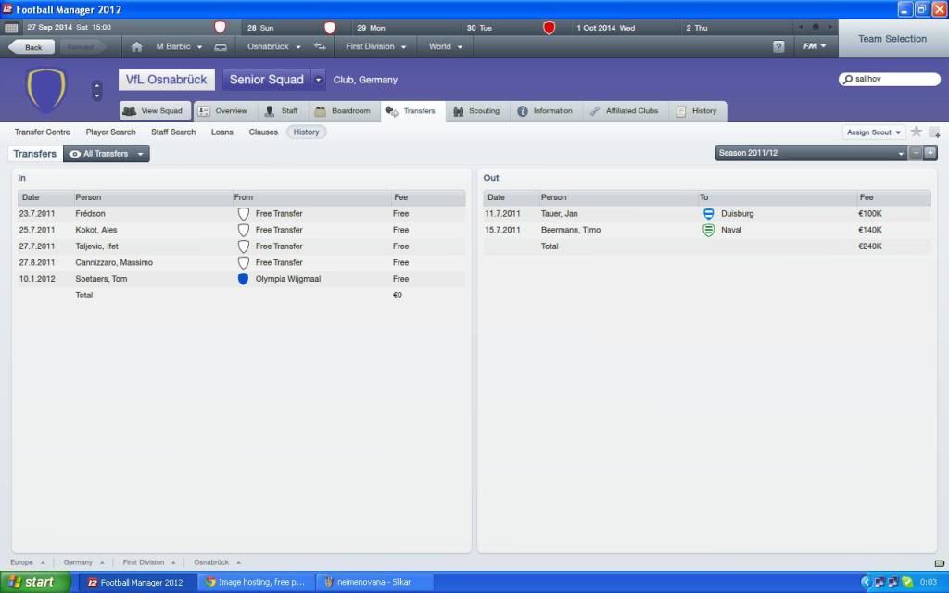This screenshot has height=593, width=949.
Task: Click the transfer arrows icon beside Osnabrück
Action: (x=320, y=46)
